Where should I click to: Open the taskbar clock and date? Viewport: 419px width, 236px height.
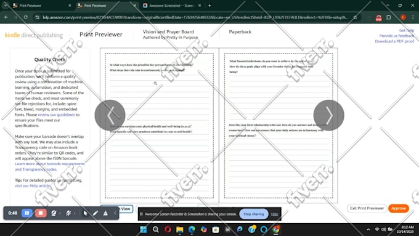click(405, 229)
